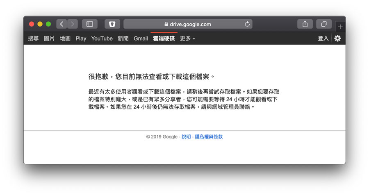Open YouTube in the Google bar
This screenshot has width=369, height=195.
click(102, 39)
